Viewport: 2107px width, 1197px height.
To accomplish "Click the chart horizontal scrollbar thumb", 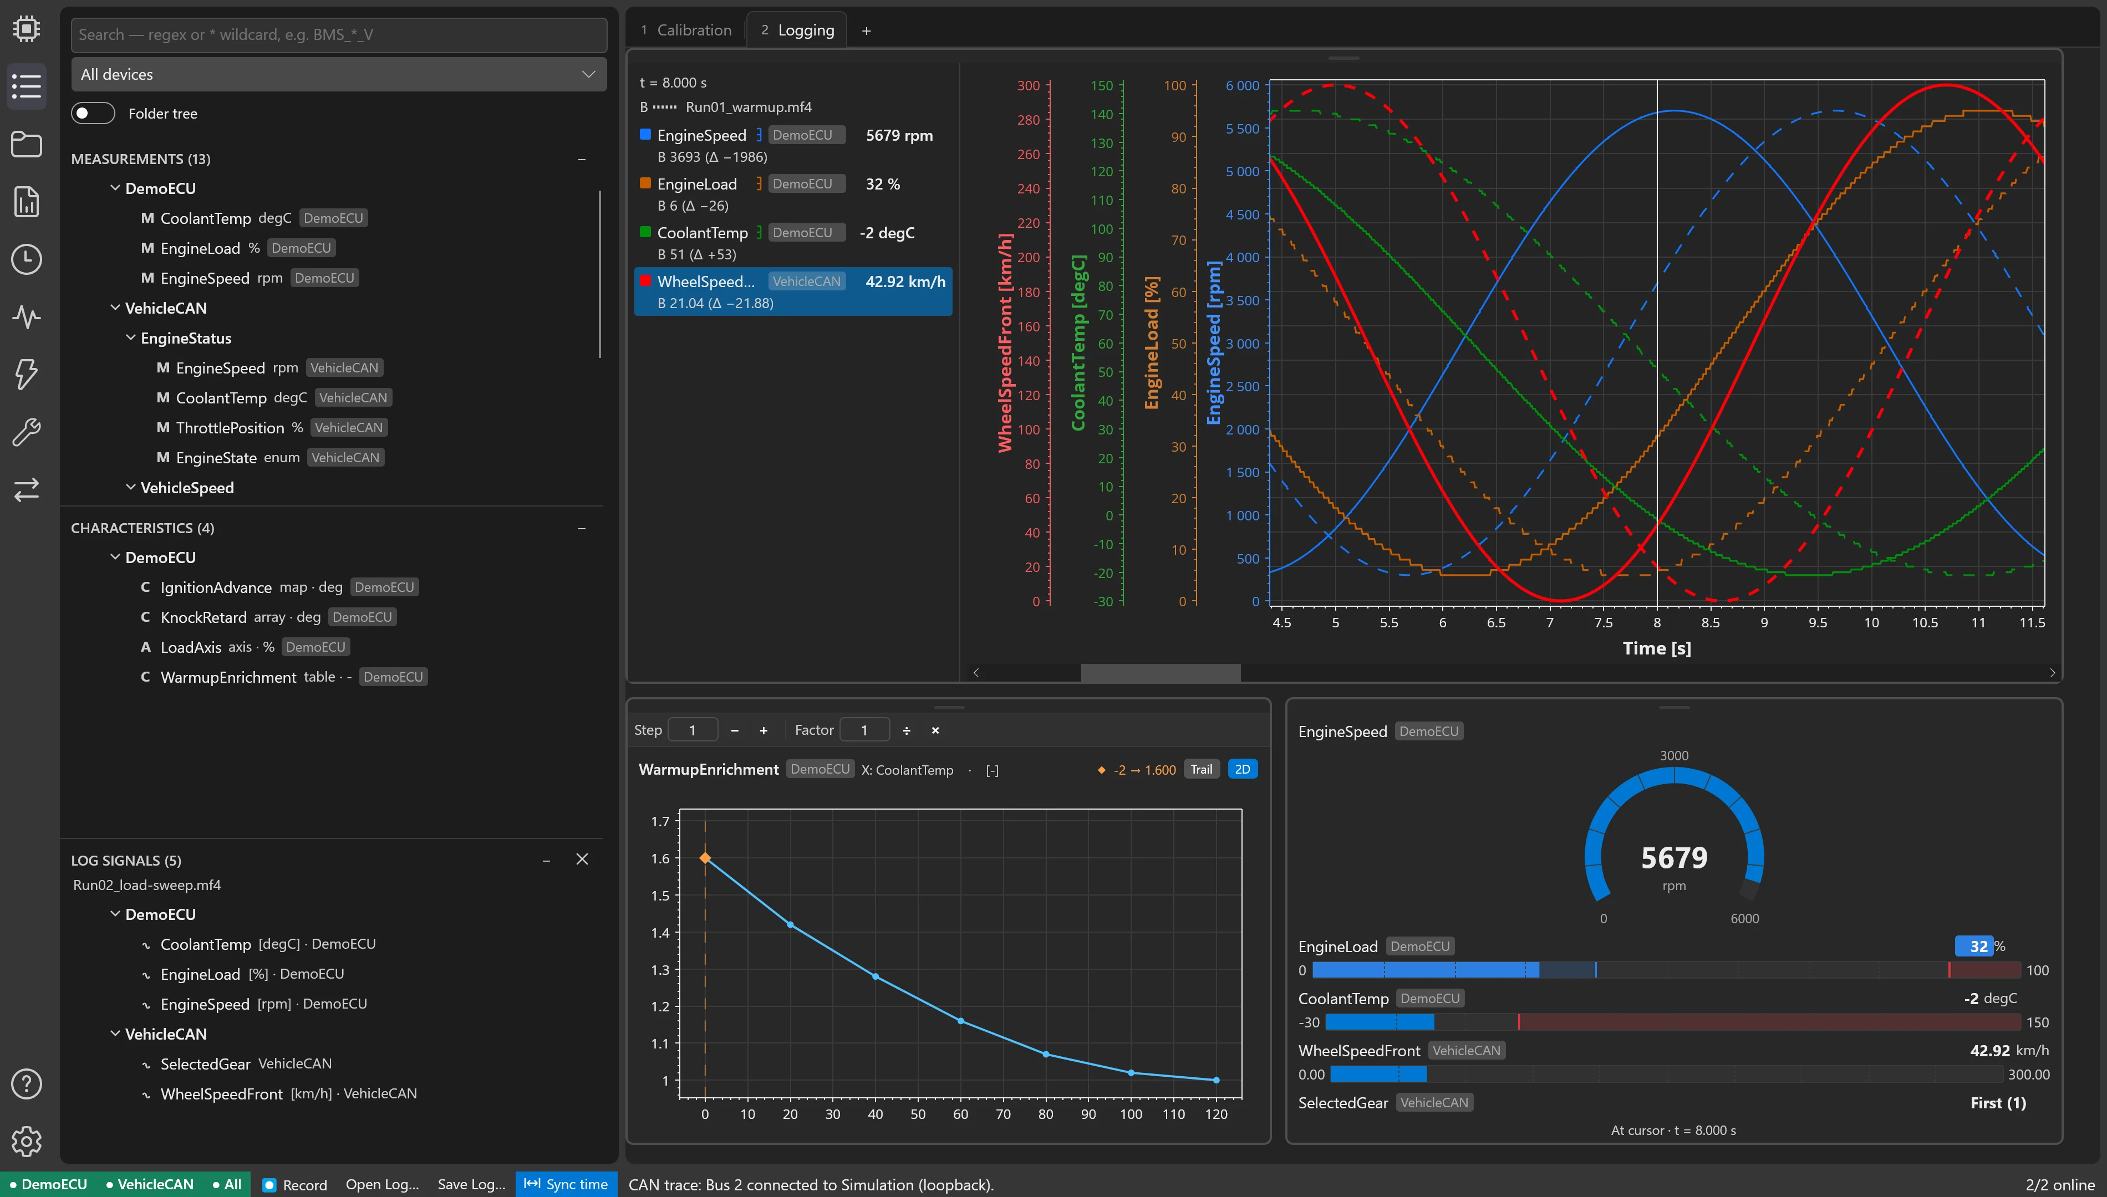I will coord(1161,673).
